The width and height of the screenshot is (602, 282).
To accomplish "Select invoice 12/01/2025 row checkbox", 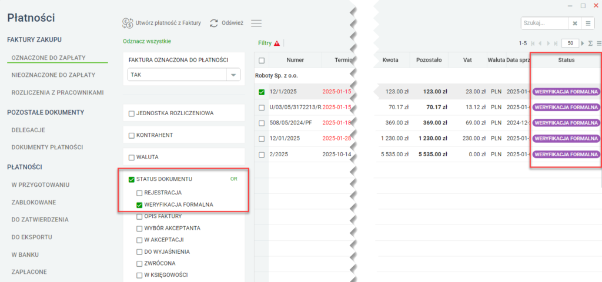I will (262, 139).
